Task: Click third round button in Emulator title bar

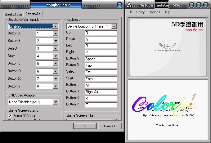Action: (206, 5)
